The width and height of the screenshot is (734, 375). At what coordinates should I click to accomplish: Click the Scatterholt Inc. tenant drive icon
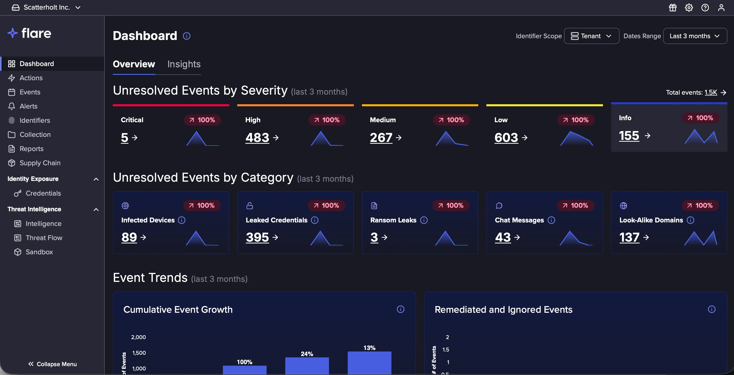16,7
